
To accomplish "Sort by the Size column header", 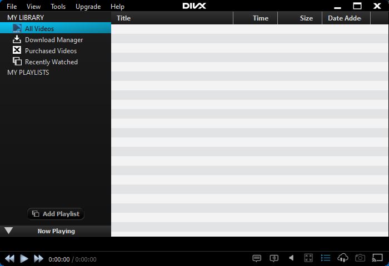I will coord(300,18).
